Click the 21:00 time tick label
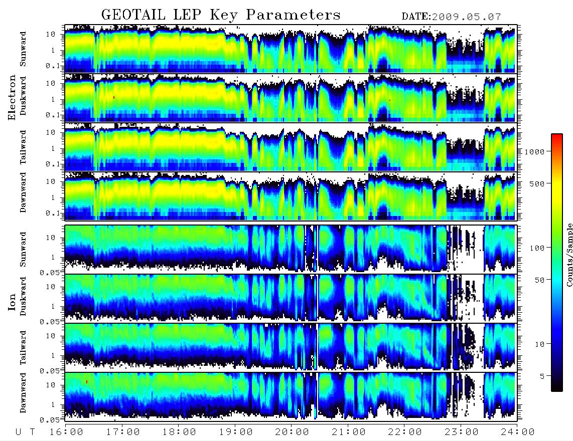The height and width of the screenshot is (441, 573). [349, 432]
